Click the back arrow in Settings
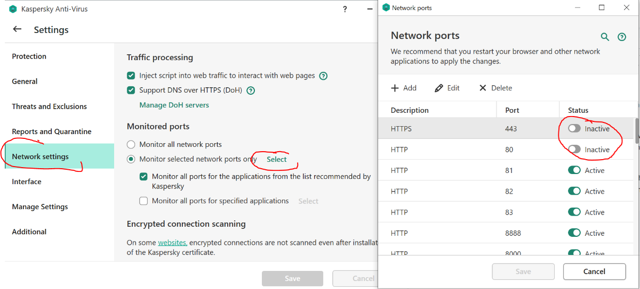 [18, 30]
